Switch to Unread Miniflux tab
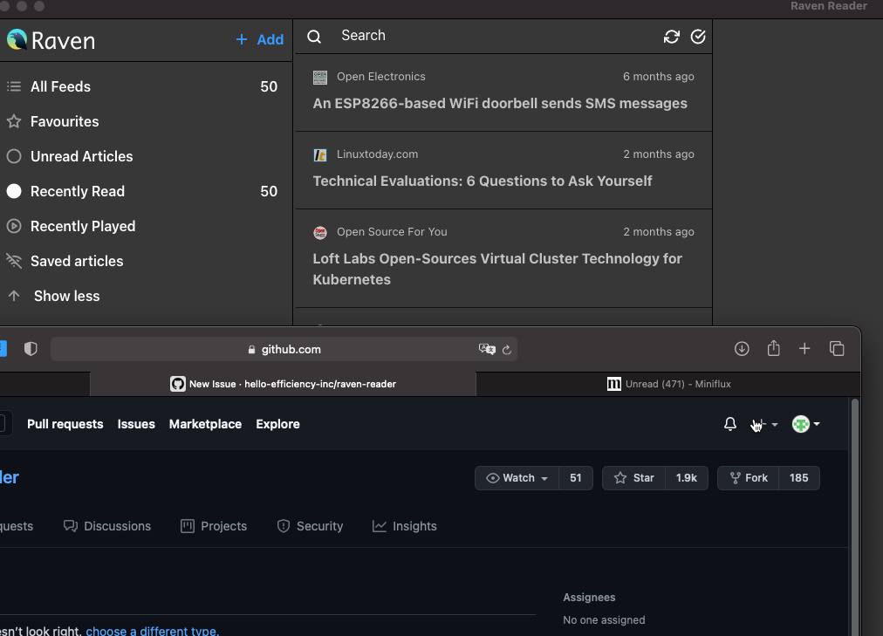This screenshot has width=883, height=636. 668,384
